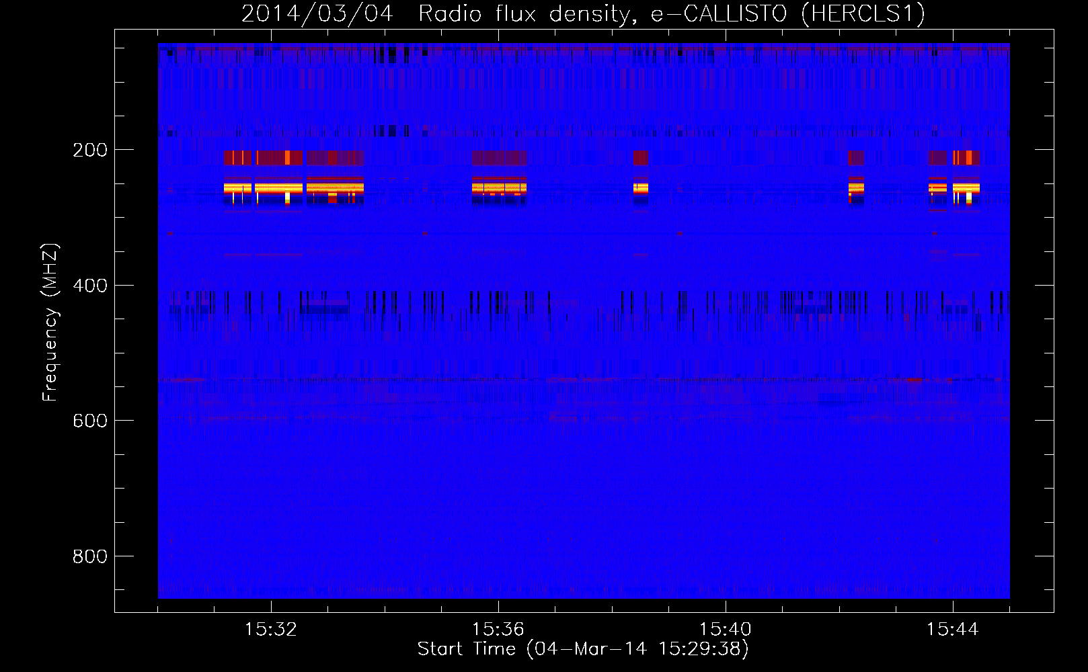1088x672 pixels.
Task: Click the 200 frequency tick label
Action: (x=90, y=150)
